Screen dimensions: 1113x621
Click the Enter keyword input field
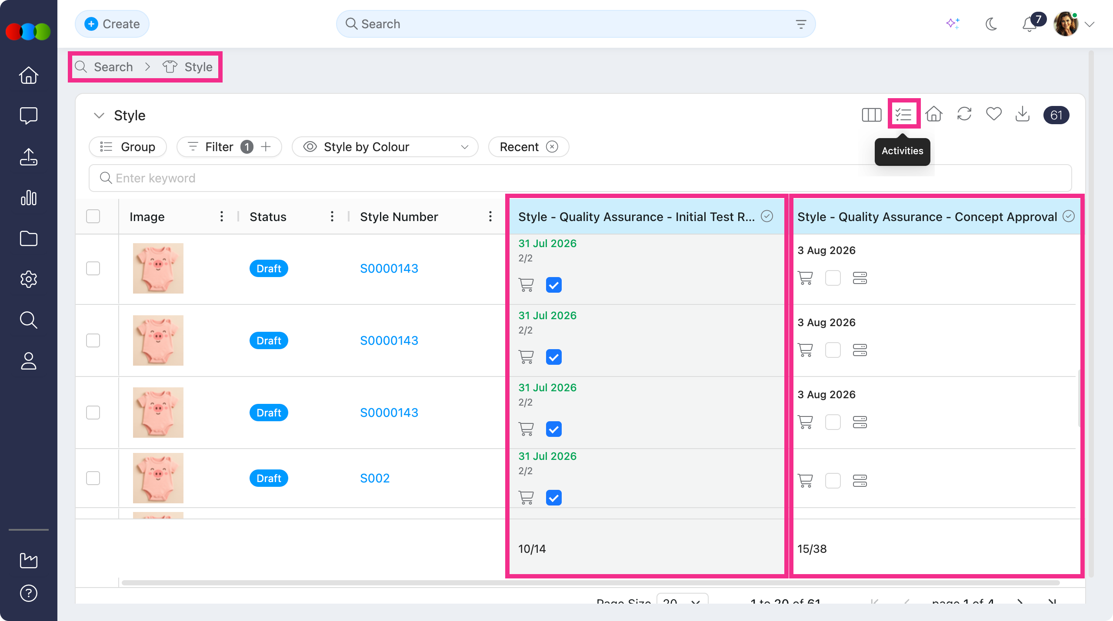pos(580,178)
